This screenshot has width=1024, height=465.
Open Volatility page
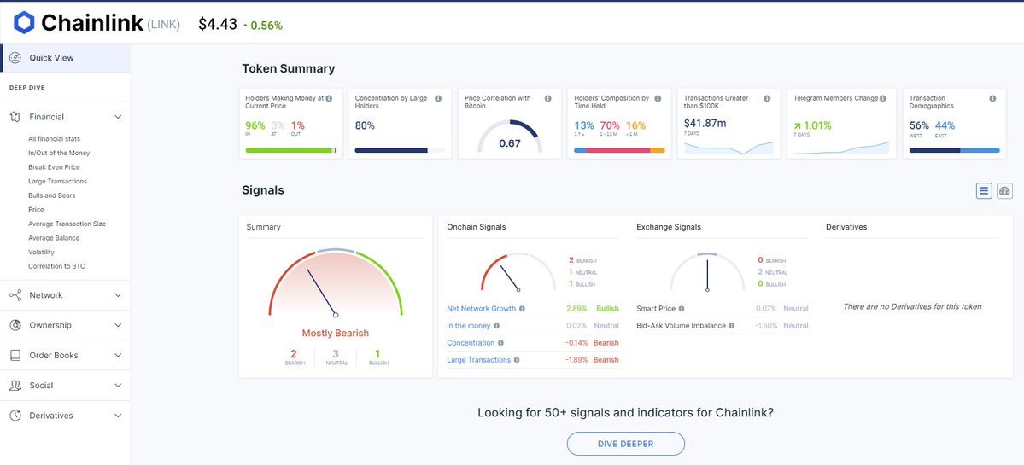click(x=41, y=252)
